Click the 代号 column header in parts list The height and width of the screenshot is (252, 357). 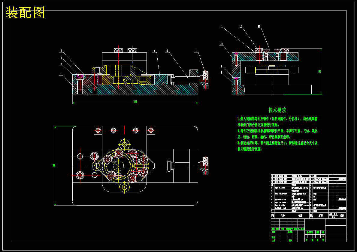[x=283, y=215]
